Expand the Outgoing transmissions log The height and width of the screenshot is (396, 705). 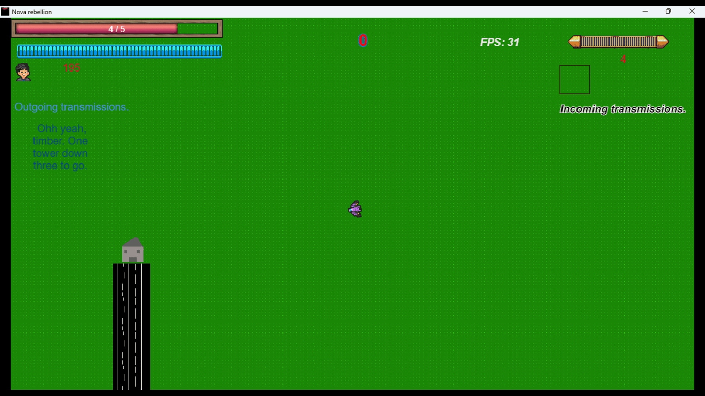(x=72, y=107)
